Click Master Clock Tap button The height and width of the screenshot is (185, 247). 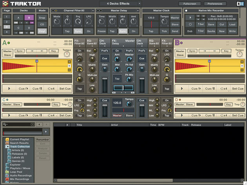tap(151, 31)
